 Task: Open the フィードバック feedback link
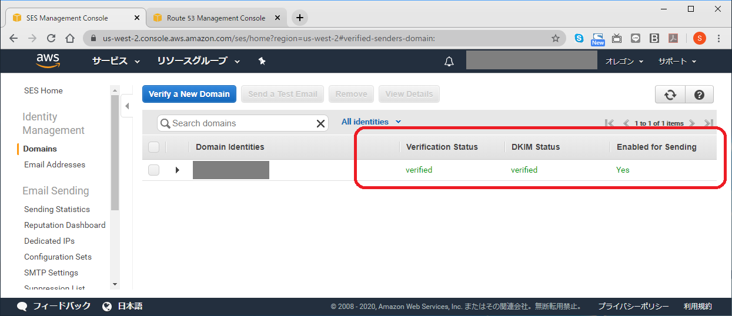point(54,306)
